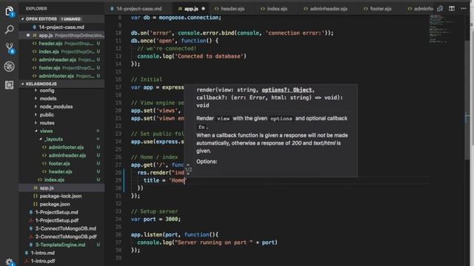Click the unsaved dot on app.js tab

[x=203, y=9]
